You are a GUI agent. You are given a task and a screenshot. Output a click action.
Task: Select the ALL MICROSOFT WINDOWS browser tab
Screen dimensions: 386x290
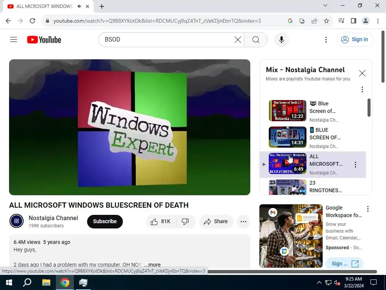(x=48, y=6)
